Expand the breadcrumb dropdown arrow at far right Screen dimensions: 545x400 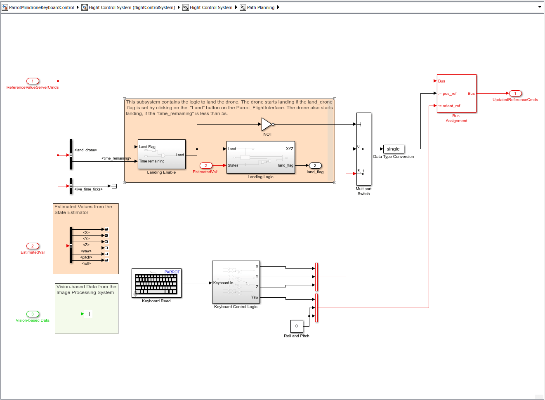[539, 7]
